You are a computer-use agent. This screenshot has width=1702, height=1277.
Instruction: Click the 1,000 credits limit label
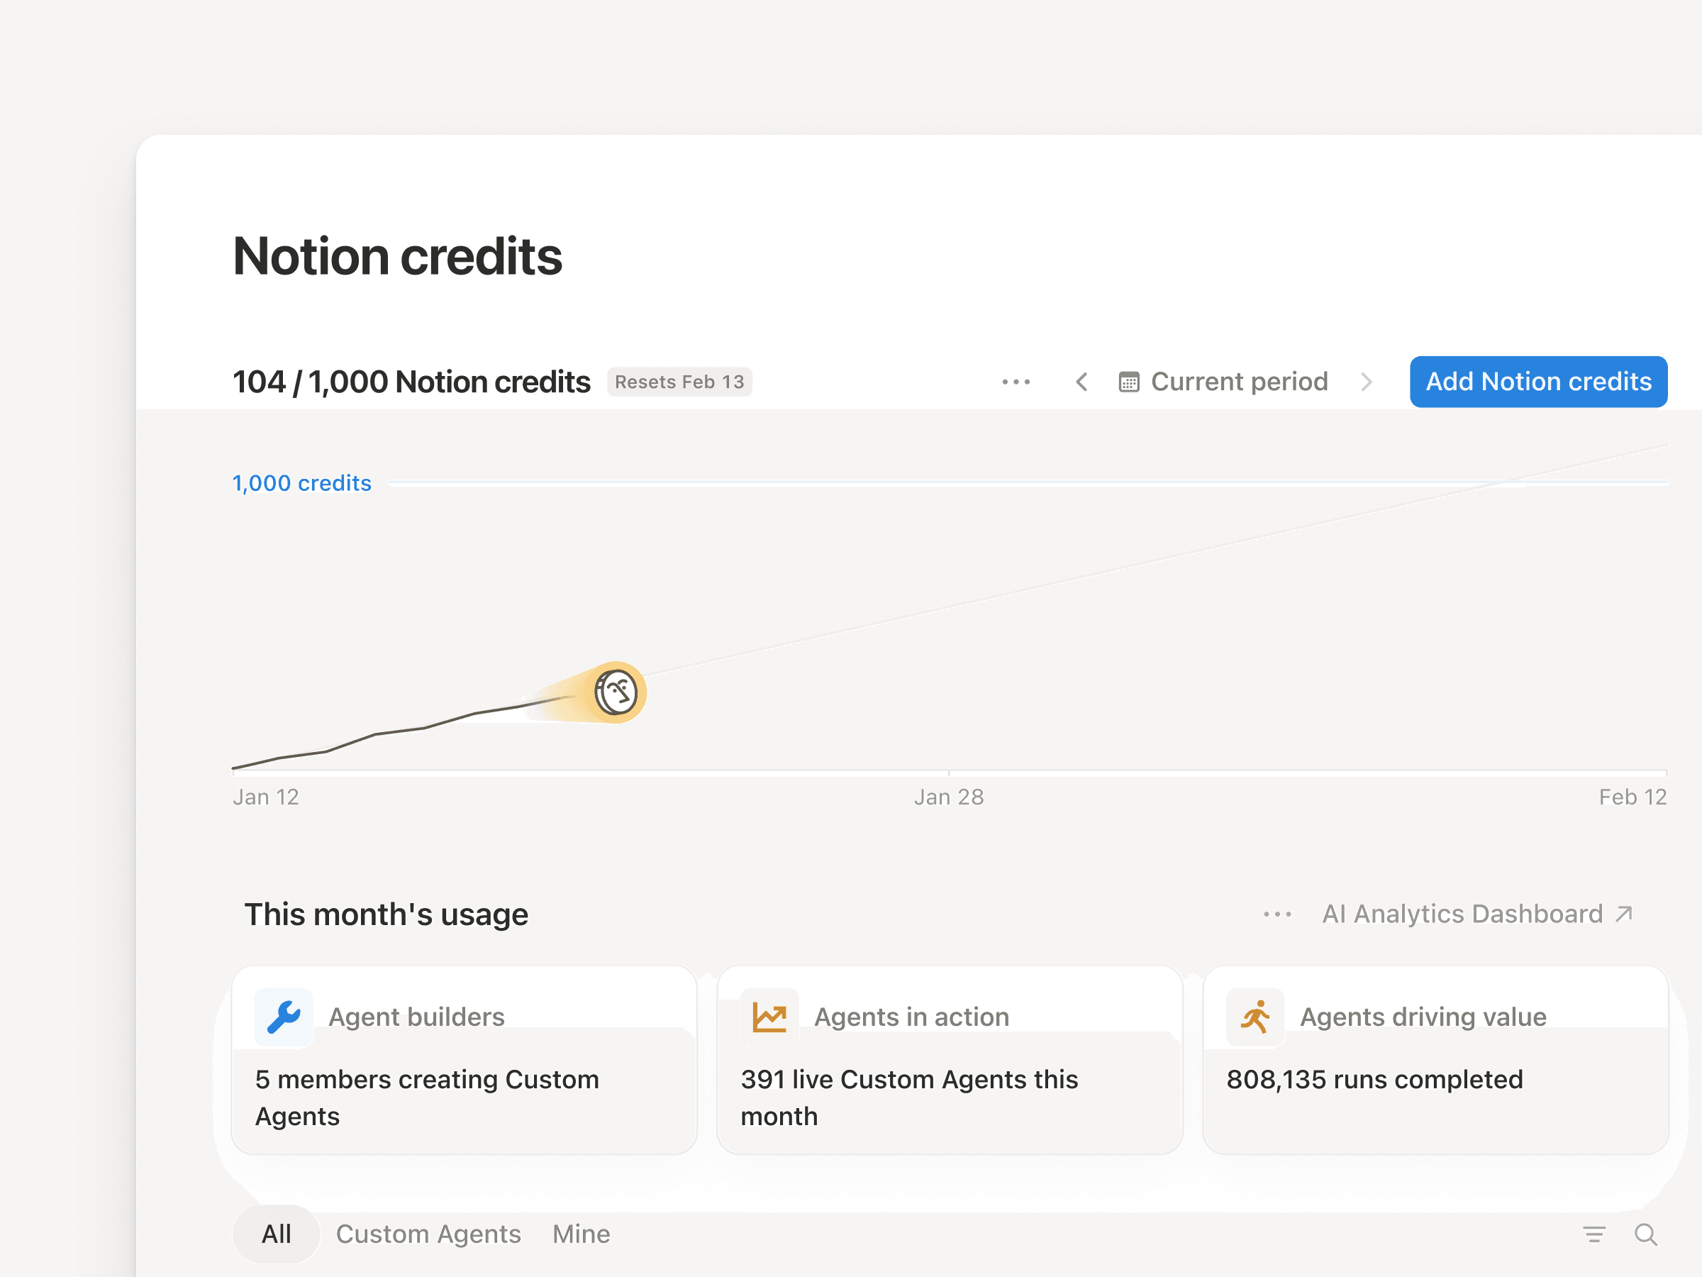pos(301,482)
